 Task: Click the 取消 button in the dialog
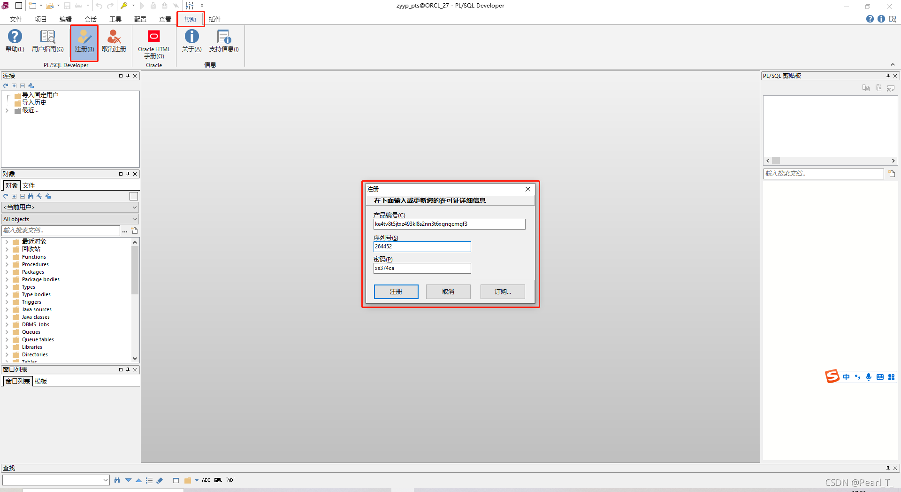click(x=448, y=292)
